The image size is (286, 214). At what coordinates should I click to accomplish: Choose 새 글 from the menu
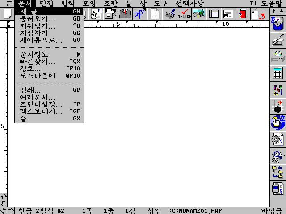point(49,12)
